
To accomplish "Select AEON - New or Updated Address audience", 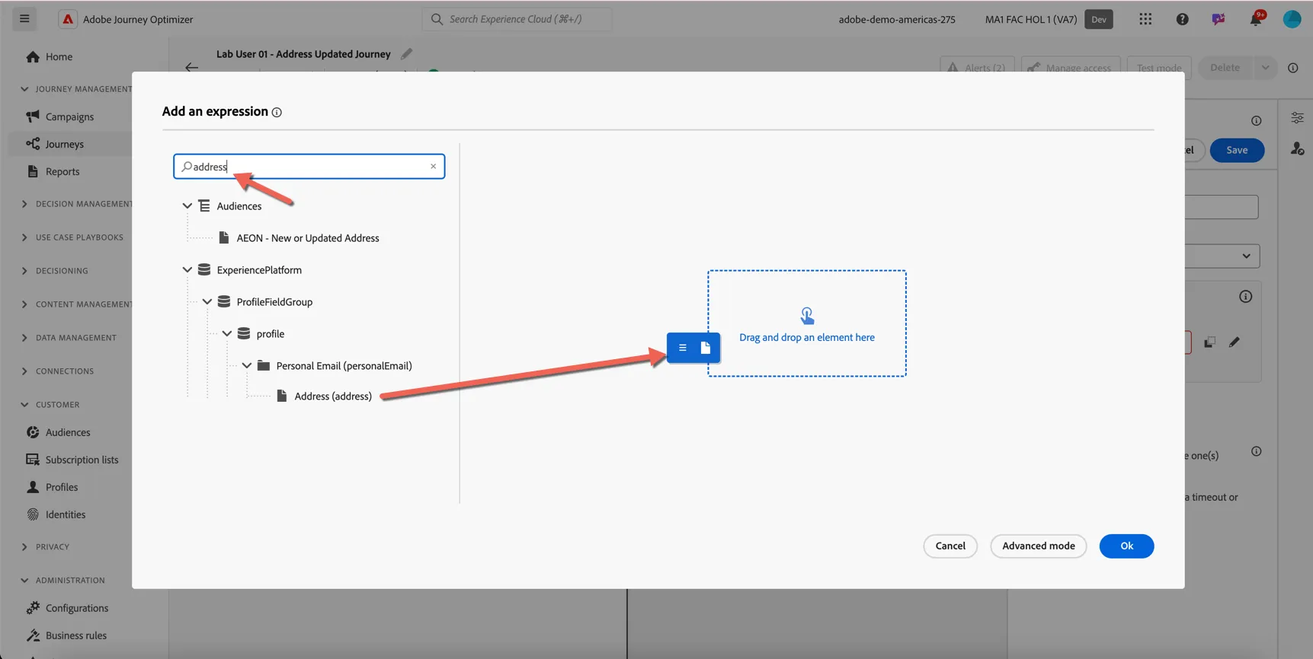I will point(308,238).
